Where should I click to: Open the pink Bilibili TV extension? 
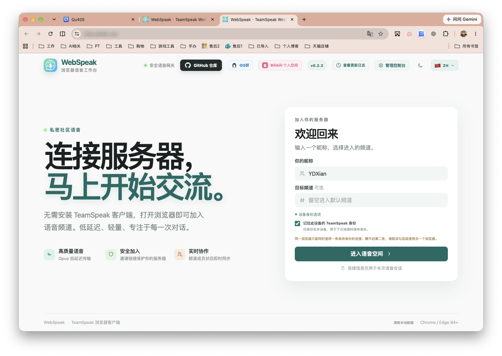(409, 34)
